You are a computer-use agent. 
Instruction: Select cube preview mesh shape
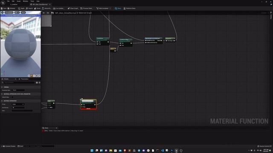(37, 76)
